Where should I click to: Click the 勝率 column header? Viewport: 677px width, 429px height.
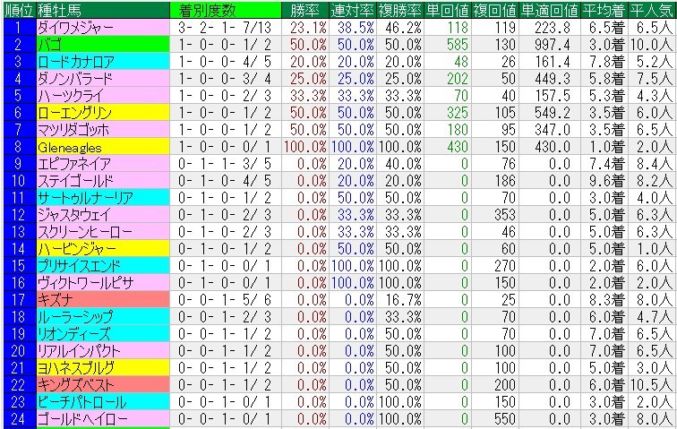[304, 11]
